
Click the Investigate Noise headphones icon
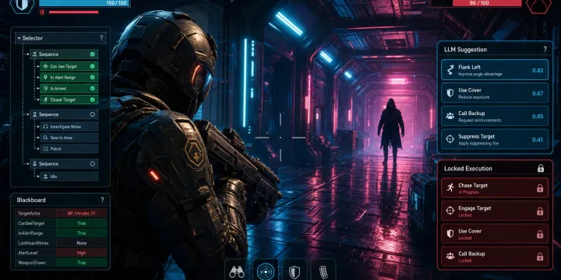[45, 127]
